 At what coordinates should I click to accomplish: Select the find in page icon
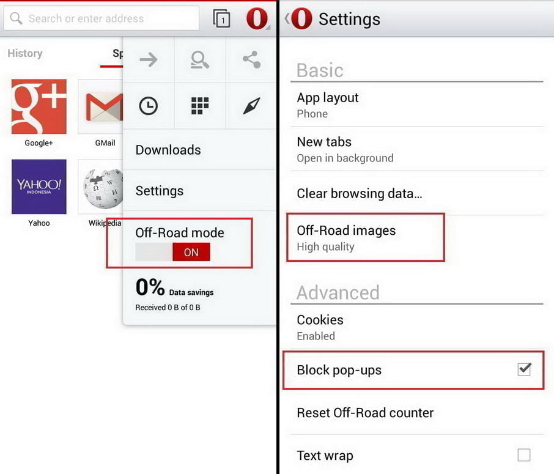click(199, 60)
